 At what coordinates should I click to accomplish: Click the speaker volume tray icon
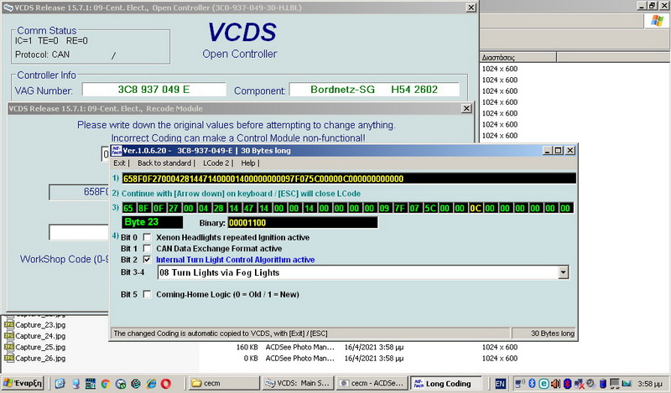(x=555, y=383)
